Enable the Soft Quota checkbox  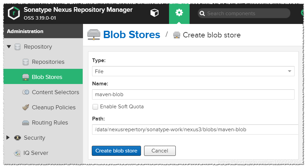click(x=95, y=107)
